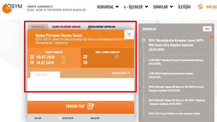Click the Tercih Yap form-pencil icon
The width and height of the screenshot is (217, 122).
click(x=91, y=106)
